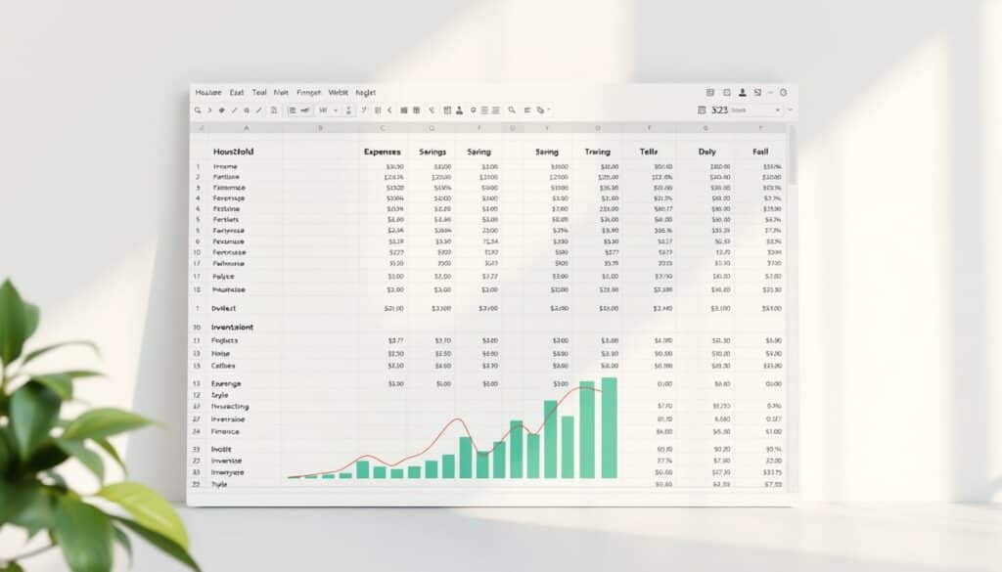
Task: Select the Tells column header cell
Action: [x=649, y=152]
